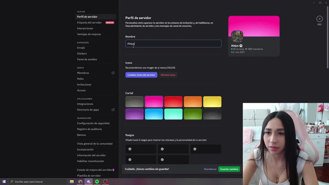Select the gray banner color

pos(134,102)
